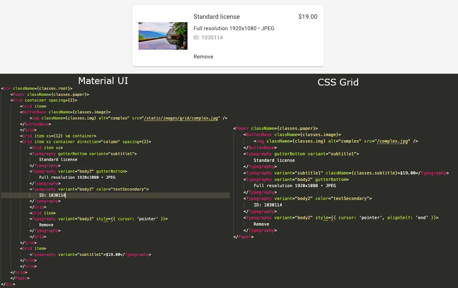Click the /complex.jpg source link
Viewport: 458px width, 288px height.
pyautogui.click(x=392, y=141)
